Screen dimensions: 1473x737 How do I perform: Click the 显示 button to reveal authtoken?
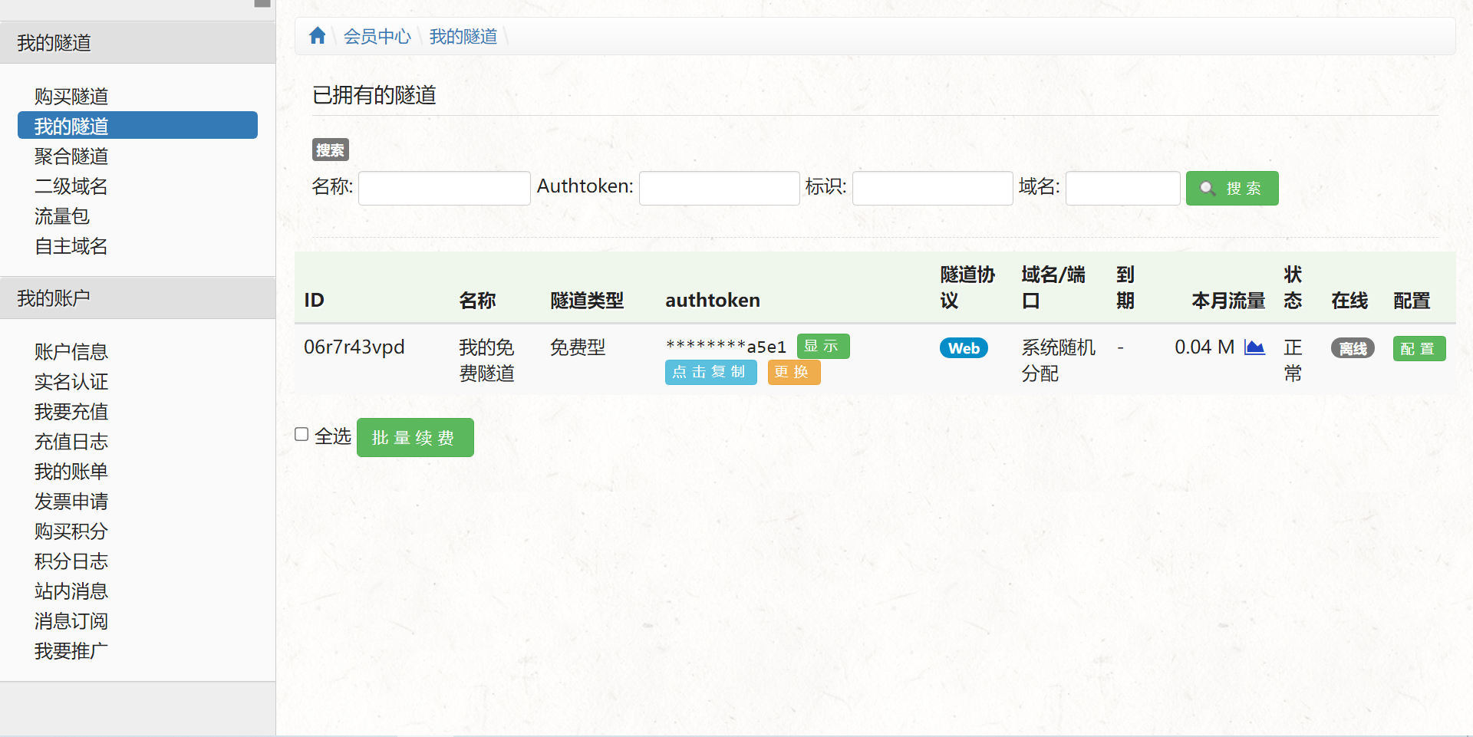coord(823,346)
